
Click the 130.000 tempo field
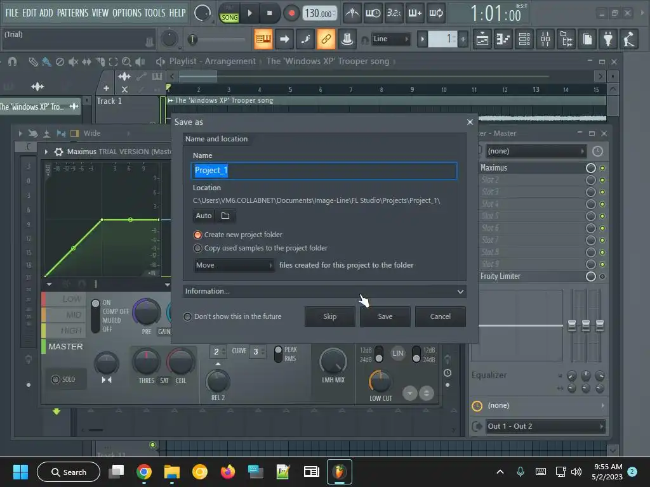(x=319, y=13)
